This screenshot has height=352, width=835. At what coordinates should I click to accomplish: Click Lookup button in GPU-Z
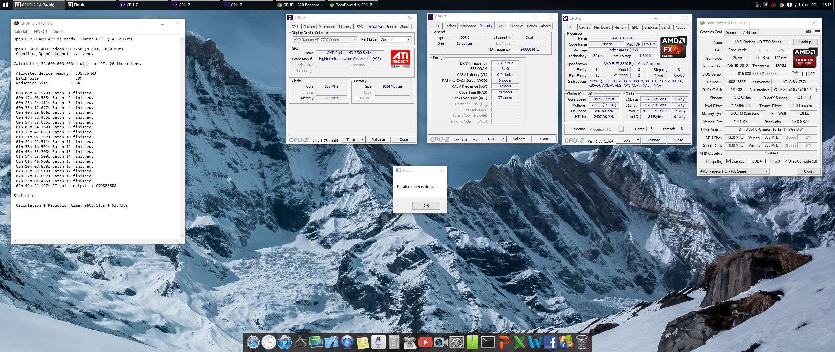click(x=805, y=42)
